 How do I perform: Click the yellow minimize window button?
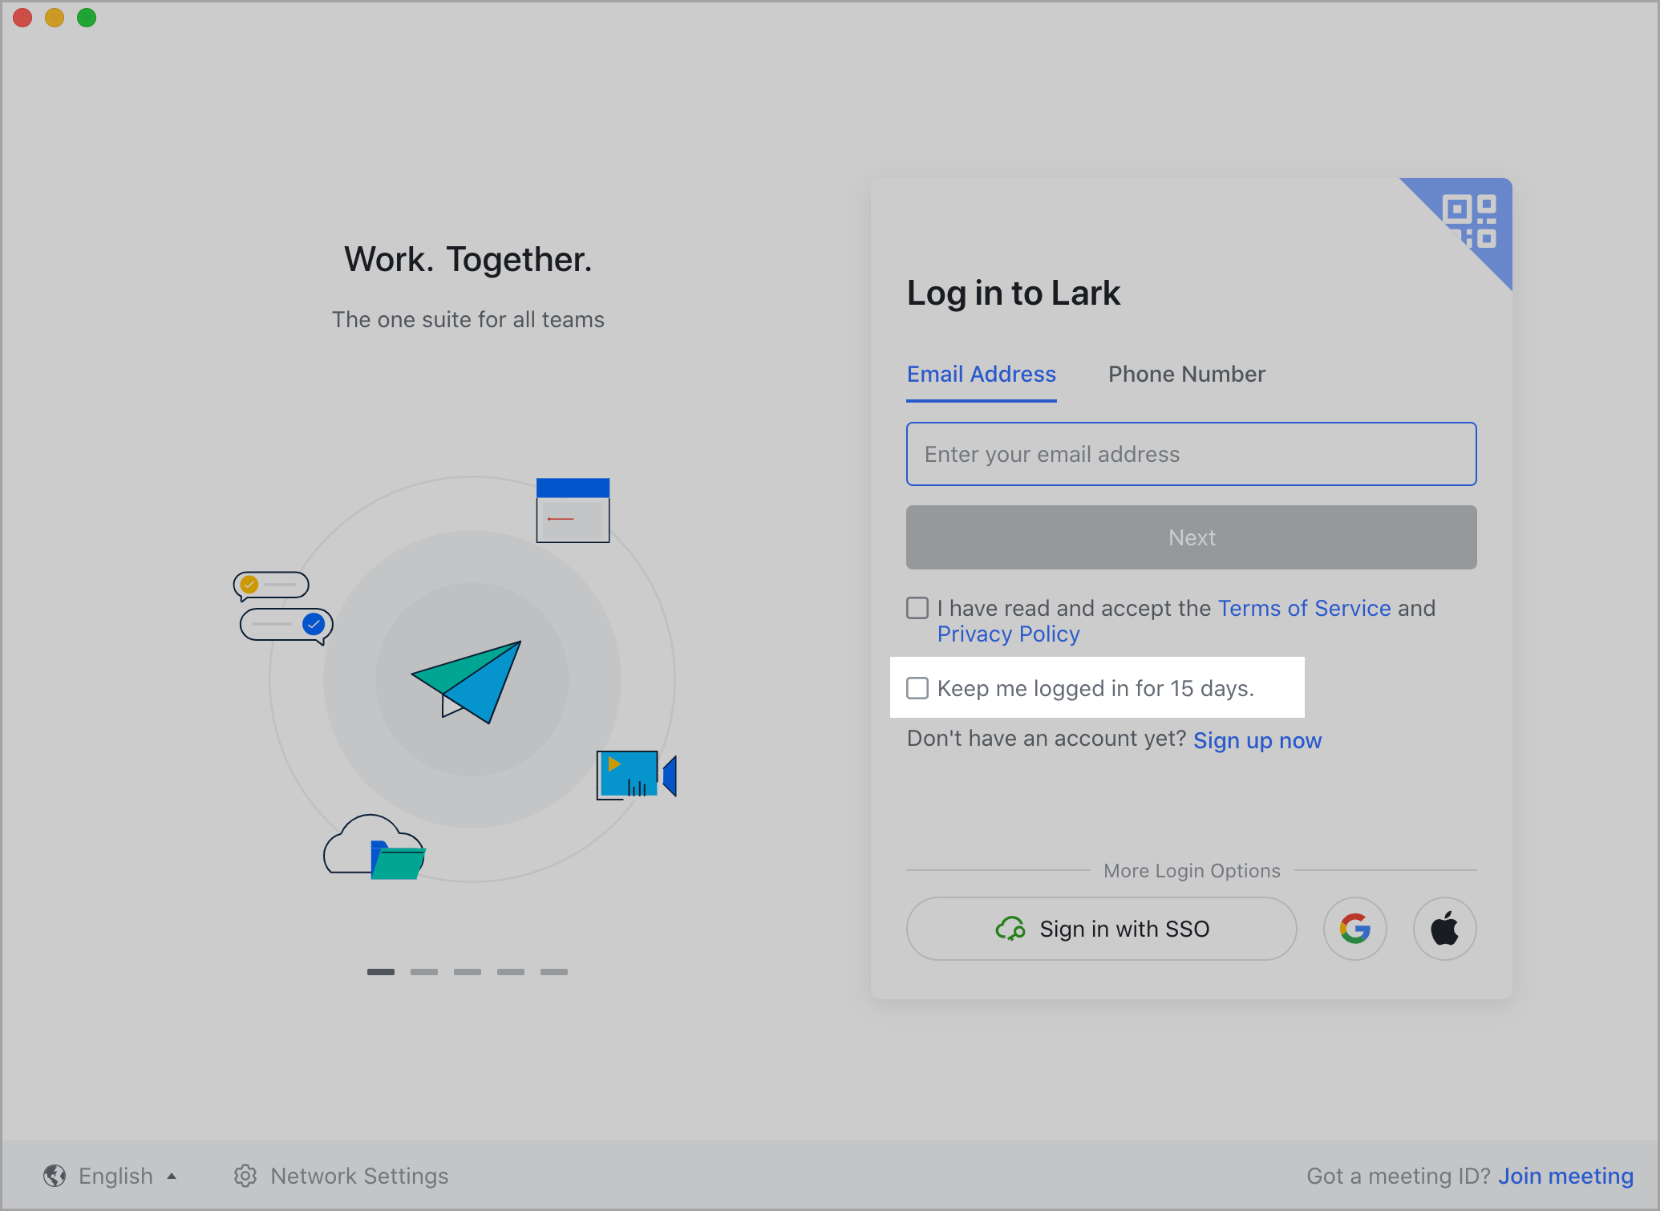[x=55, y=18]
